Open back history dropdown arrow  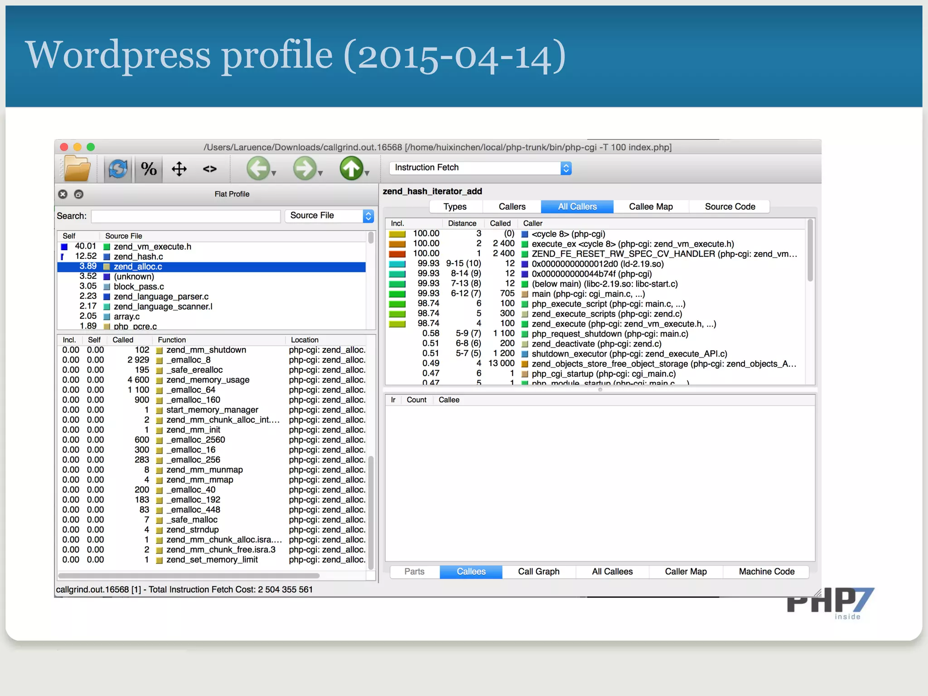pyautogui.click(x=274, y=174)
